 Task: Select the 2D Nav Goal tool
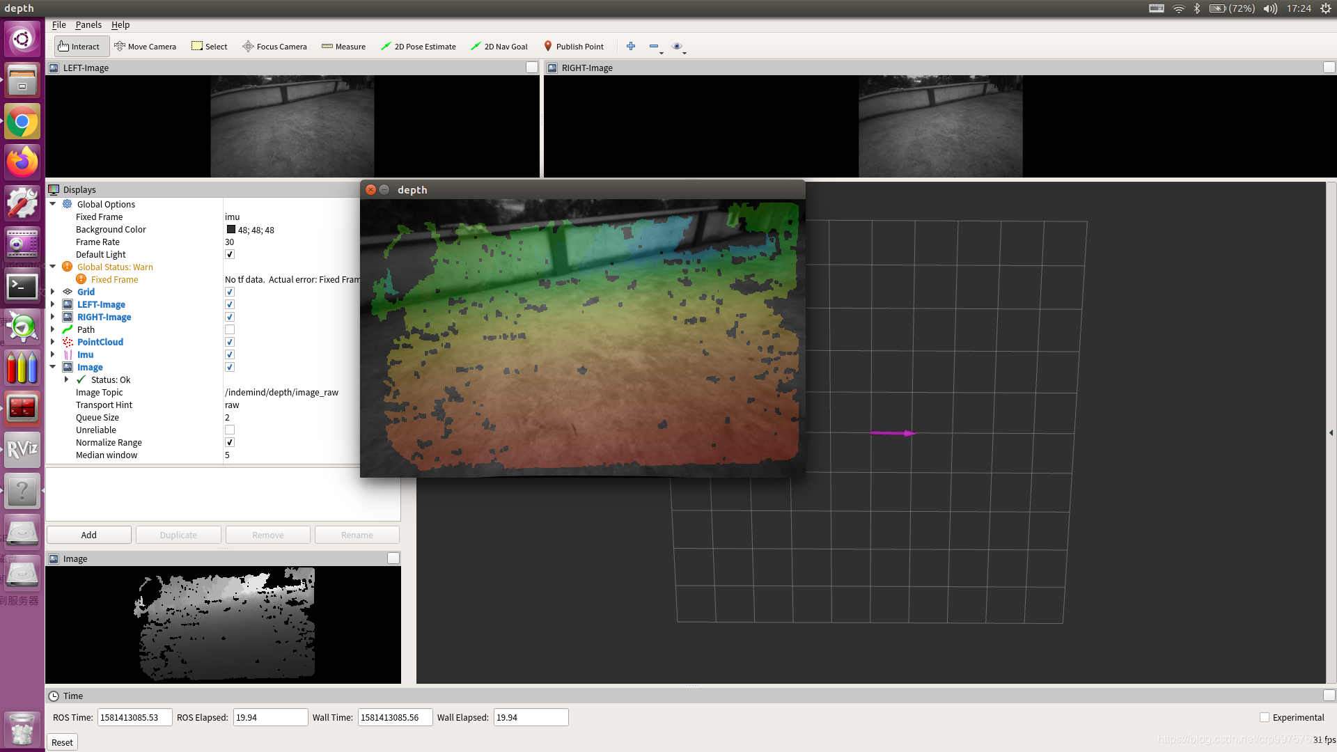[499, 47]
